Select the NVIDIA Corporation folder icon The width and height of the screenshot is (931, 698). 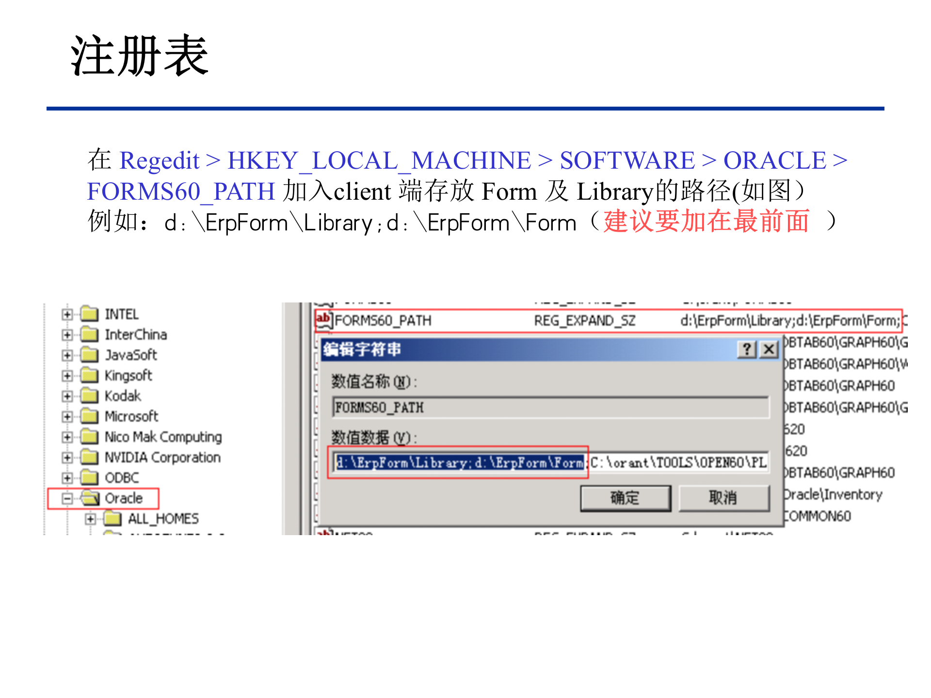(x=90, y=457)
